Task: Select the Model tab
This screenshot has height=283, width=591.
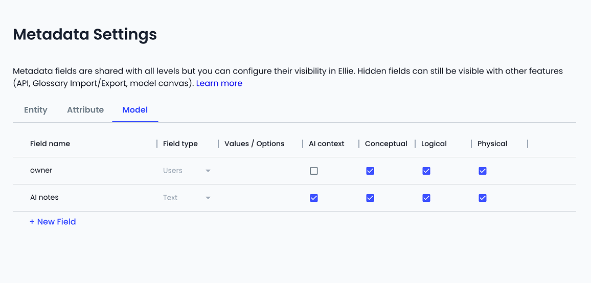Action: coord(135,110)
